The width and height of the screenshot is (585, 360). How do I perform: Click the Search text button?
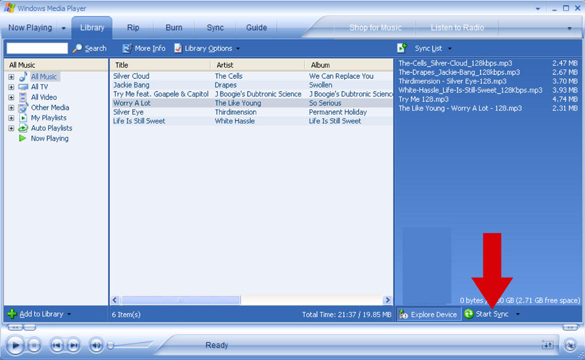(x=95, y=48)
